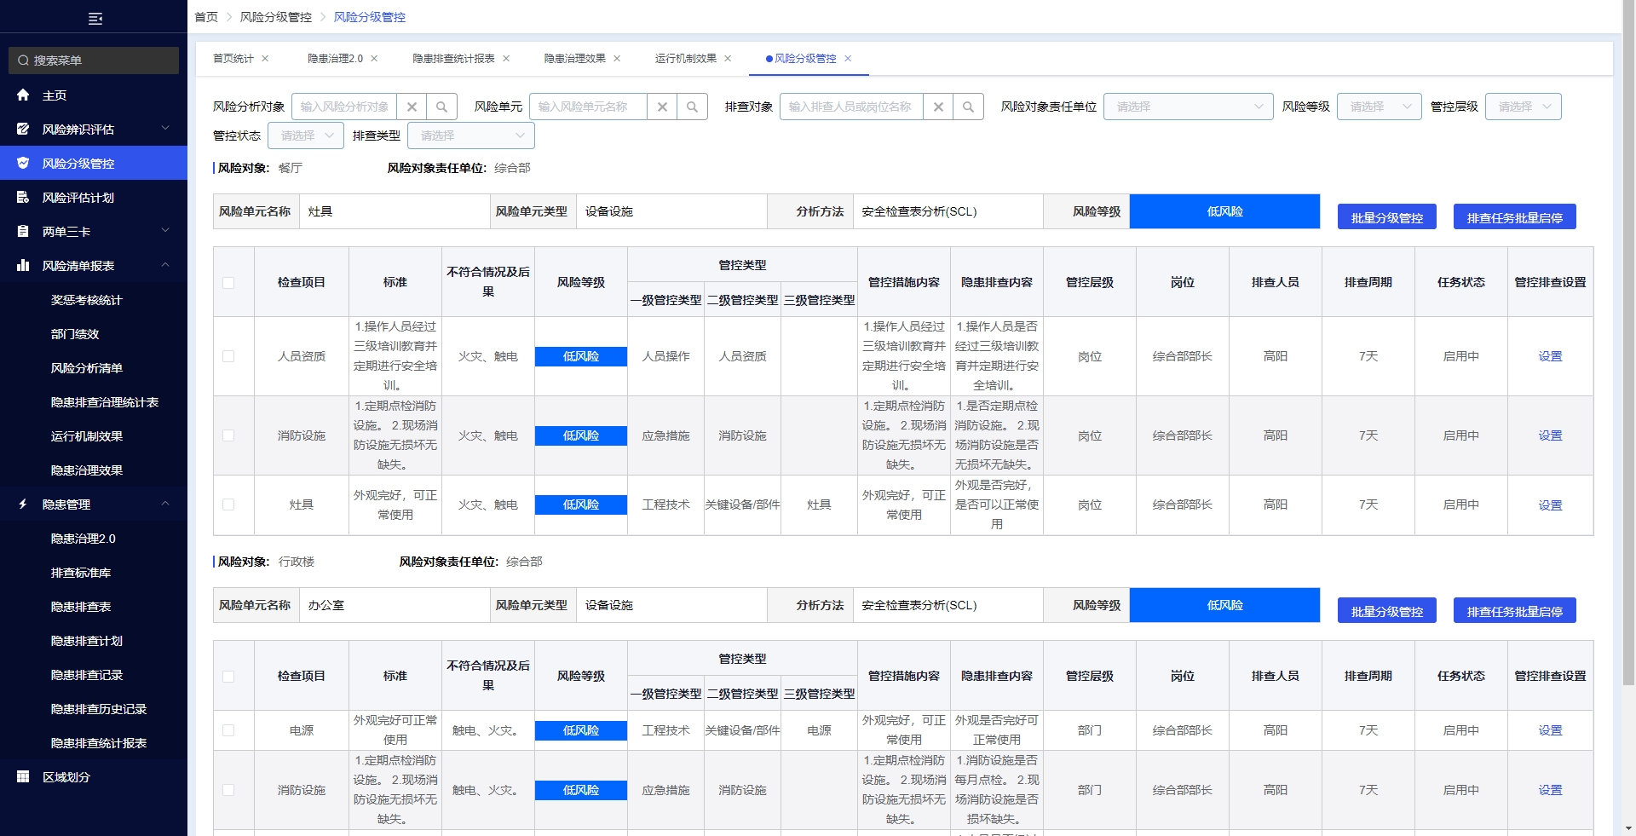Check the 电源 row checkbox
This screenshot has height=836, width=1636.
(x=228, y=730)
